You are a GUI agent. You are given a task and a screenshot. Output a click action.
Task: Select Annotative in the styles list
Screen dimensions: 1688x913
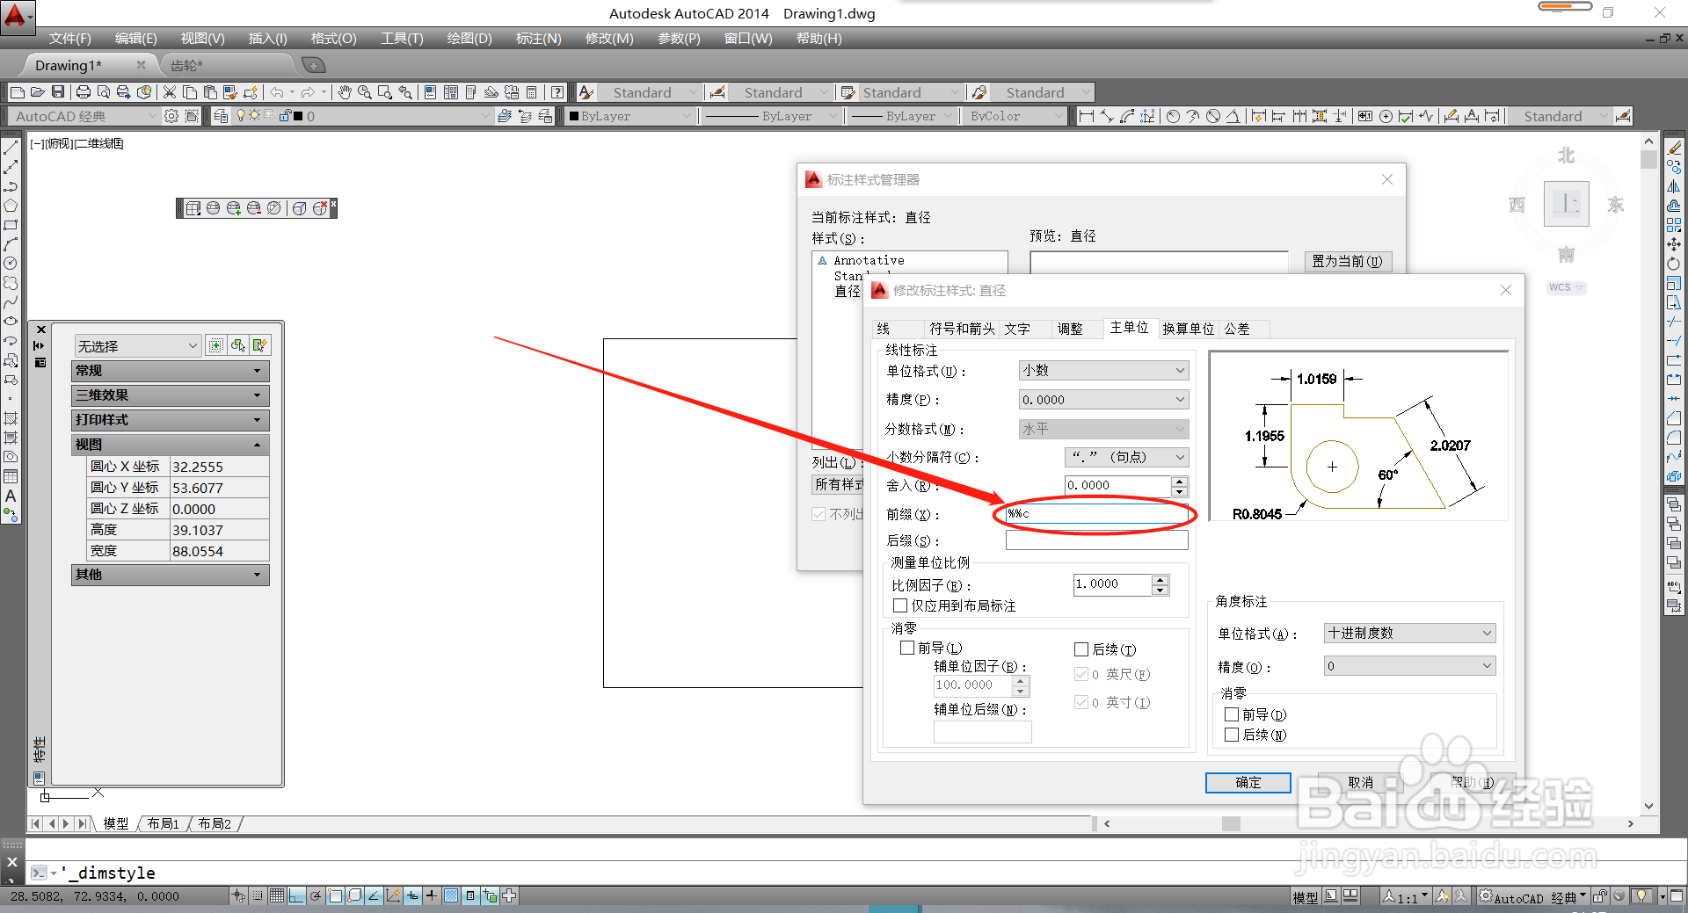(869, 260)
